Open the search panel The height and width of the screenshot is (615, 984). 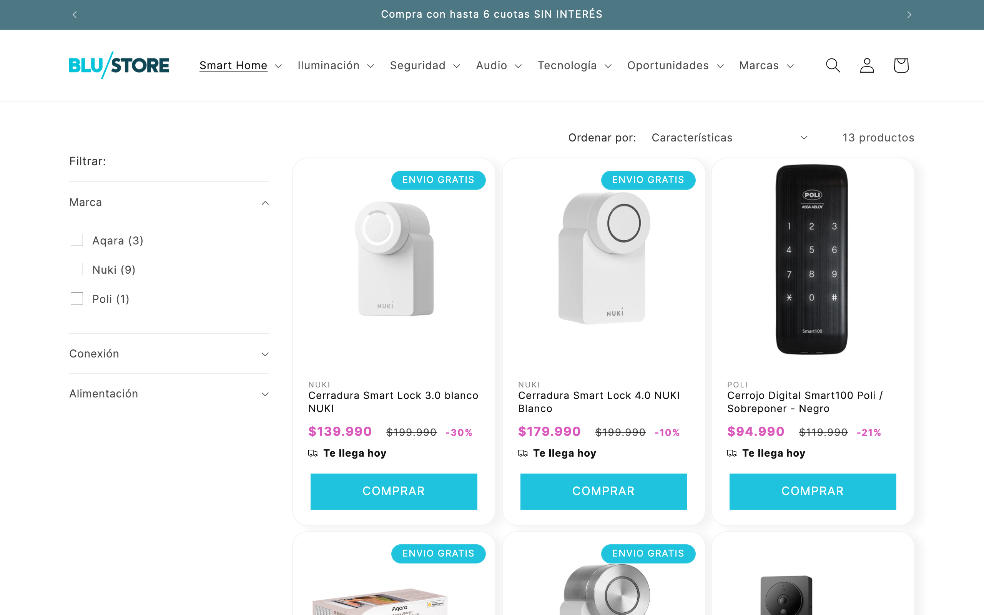point(832,65)
